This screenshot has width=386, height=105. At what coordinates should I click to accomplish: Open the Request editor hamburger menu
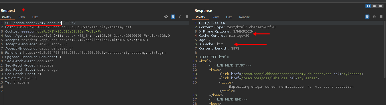click(187, 17)
